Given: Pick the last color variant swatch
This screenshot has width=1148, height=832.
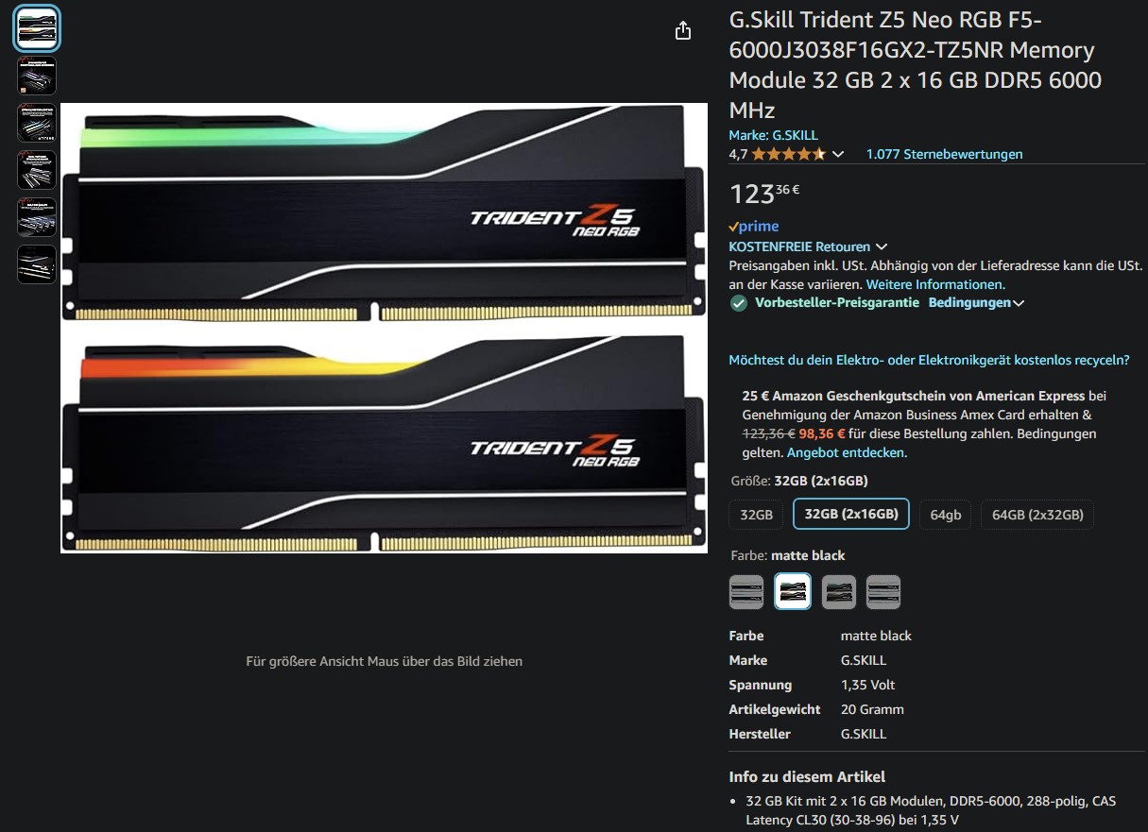Looking at the screenshot, I should tap(883, 592).
